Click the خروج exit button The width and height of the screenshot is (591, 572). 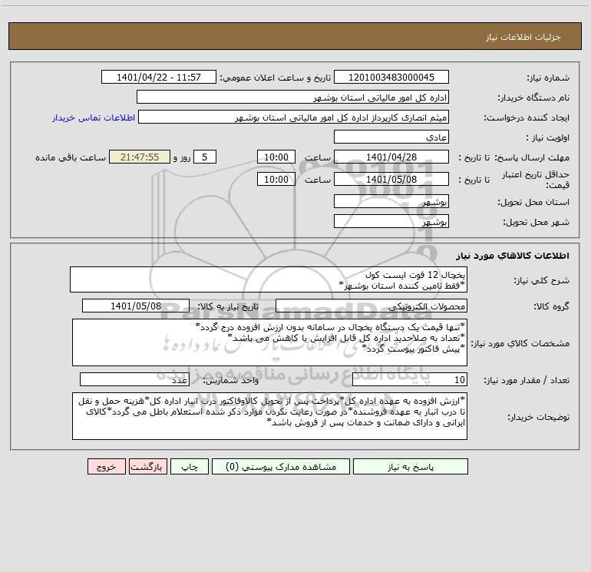tap(106, 467)
